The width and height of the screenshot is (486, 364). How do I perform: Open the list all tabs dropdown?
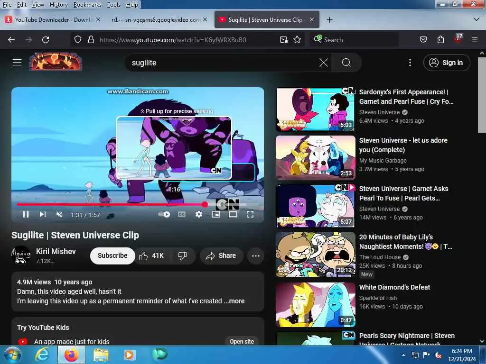477,19
